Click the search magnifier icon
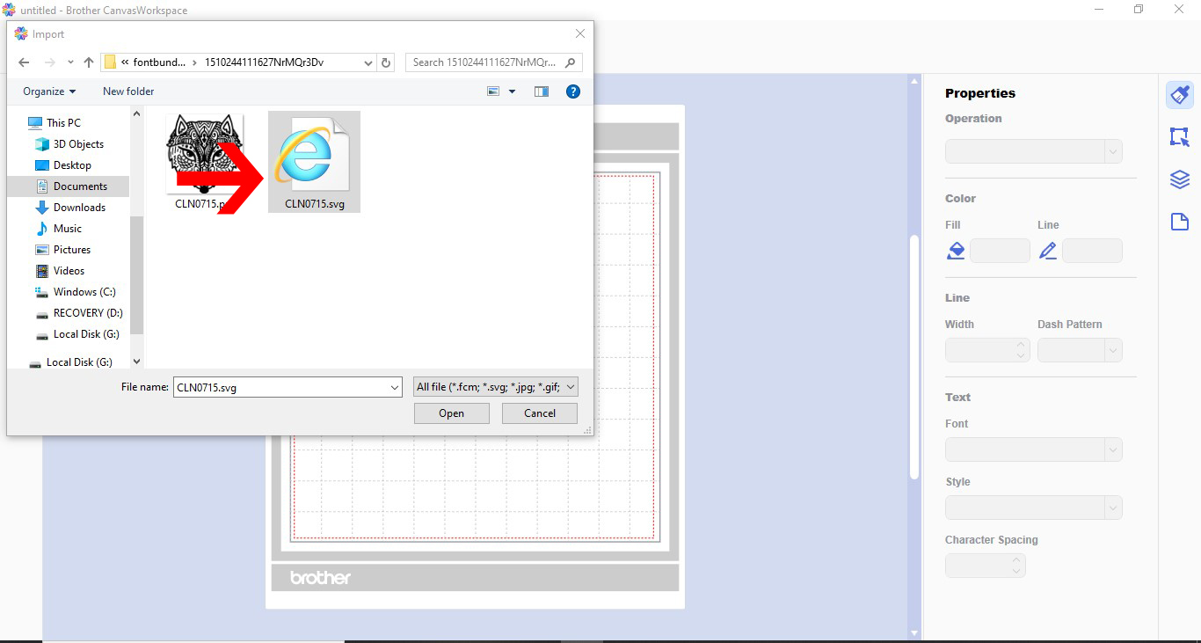 pos(570,62)
